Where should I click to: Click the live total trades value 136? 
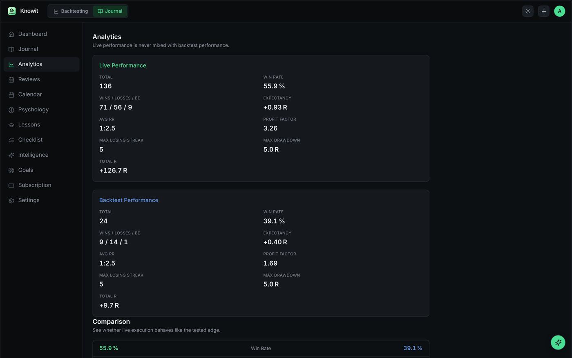click(x=105, y=86)
